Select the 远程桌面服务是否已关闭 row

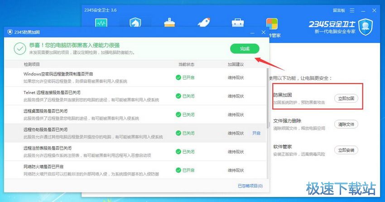pyautogui.click(x=135, y=115)
